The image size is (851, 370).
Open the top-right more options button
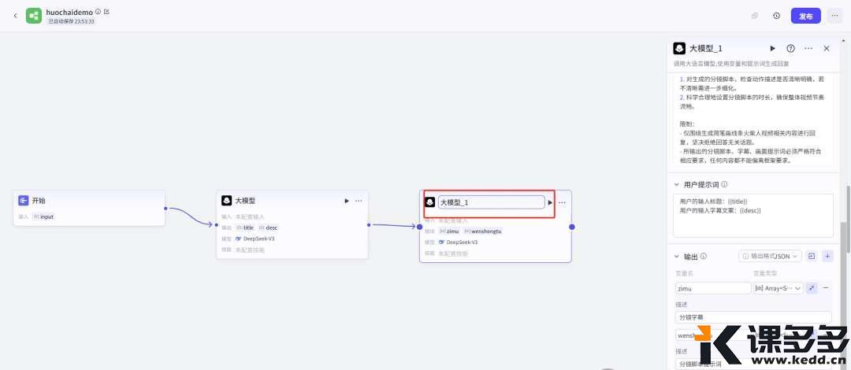835,16
